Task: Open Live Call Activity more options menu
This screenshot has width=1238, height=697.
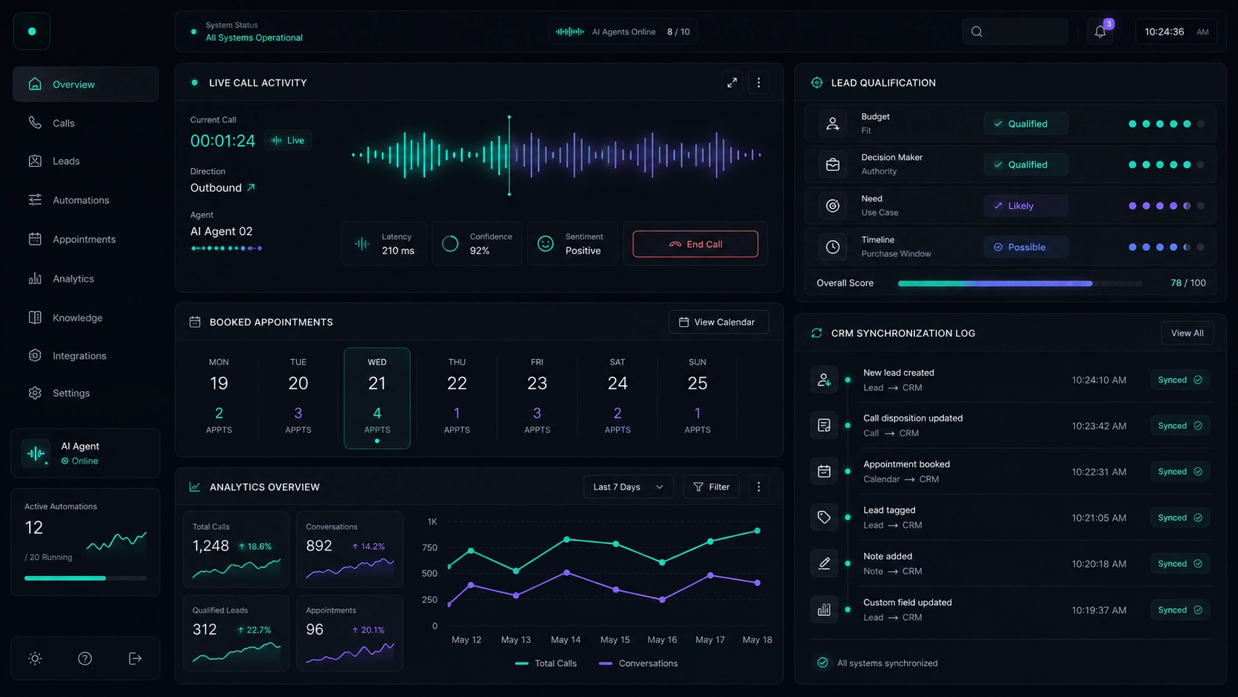Action: (758, 83)
